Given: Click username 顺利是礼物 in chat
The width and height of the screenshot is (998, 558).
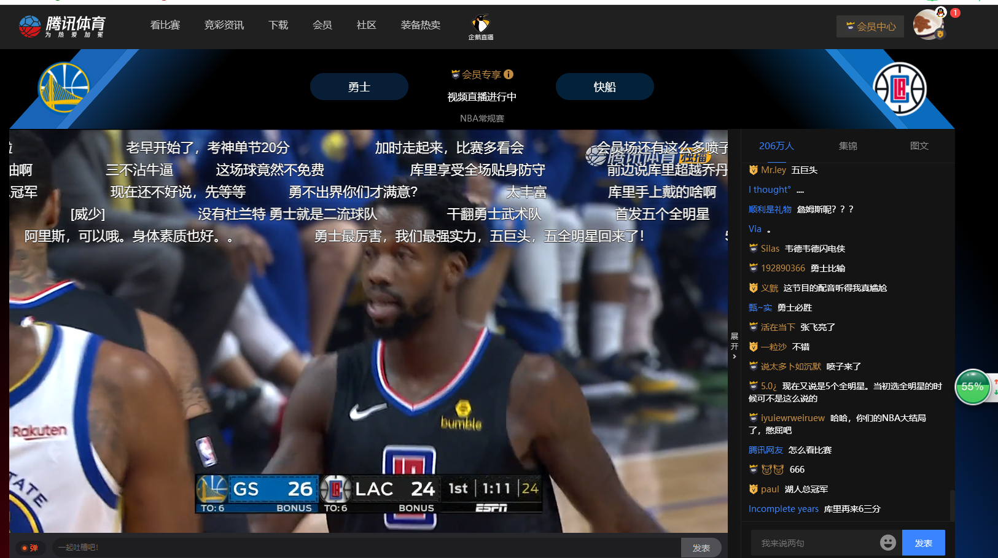Looking at the screenshot, I should (x=770, y=209).
